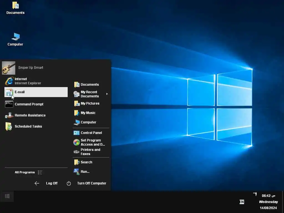Viewport: 284px width, 213px height.
Task: Expand the My Recent Documents submenu arrow
Action: [x=107, y=94]
